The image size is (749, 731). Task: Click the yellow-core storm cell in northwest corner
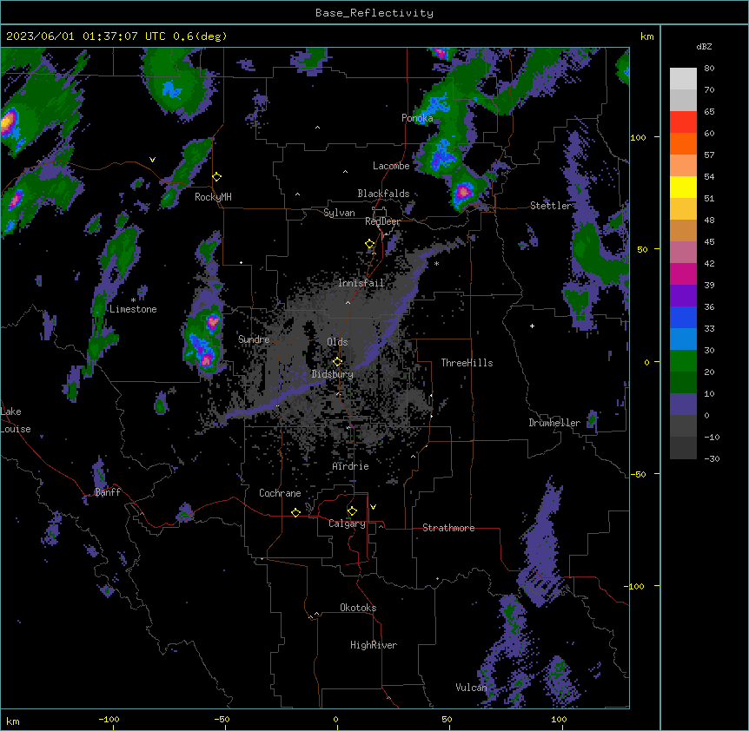(x=9, y=123)
